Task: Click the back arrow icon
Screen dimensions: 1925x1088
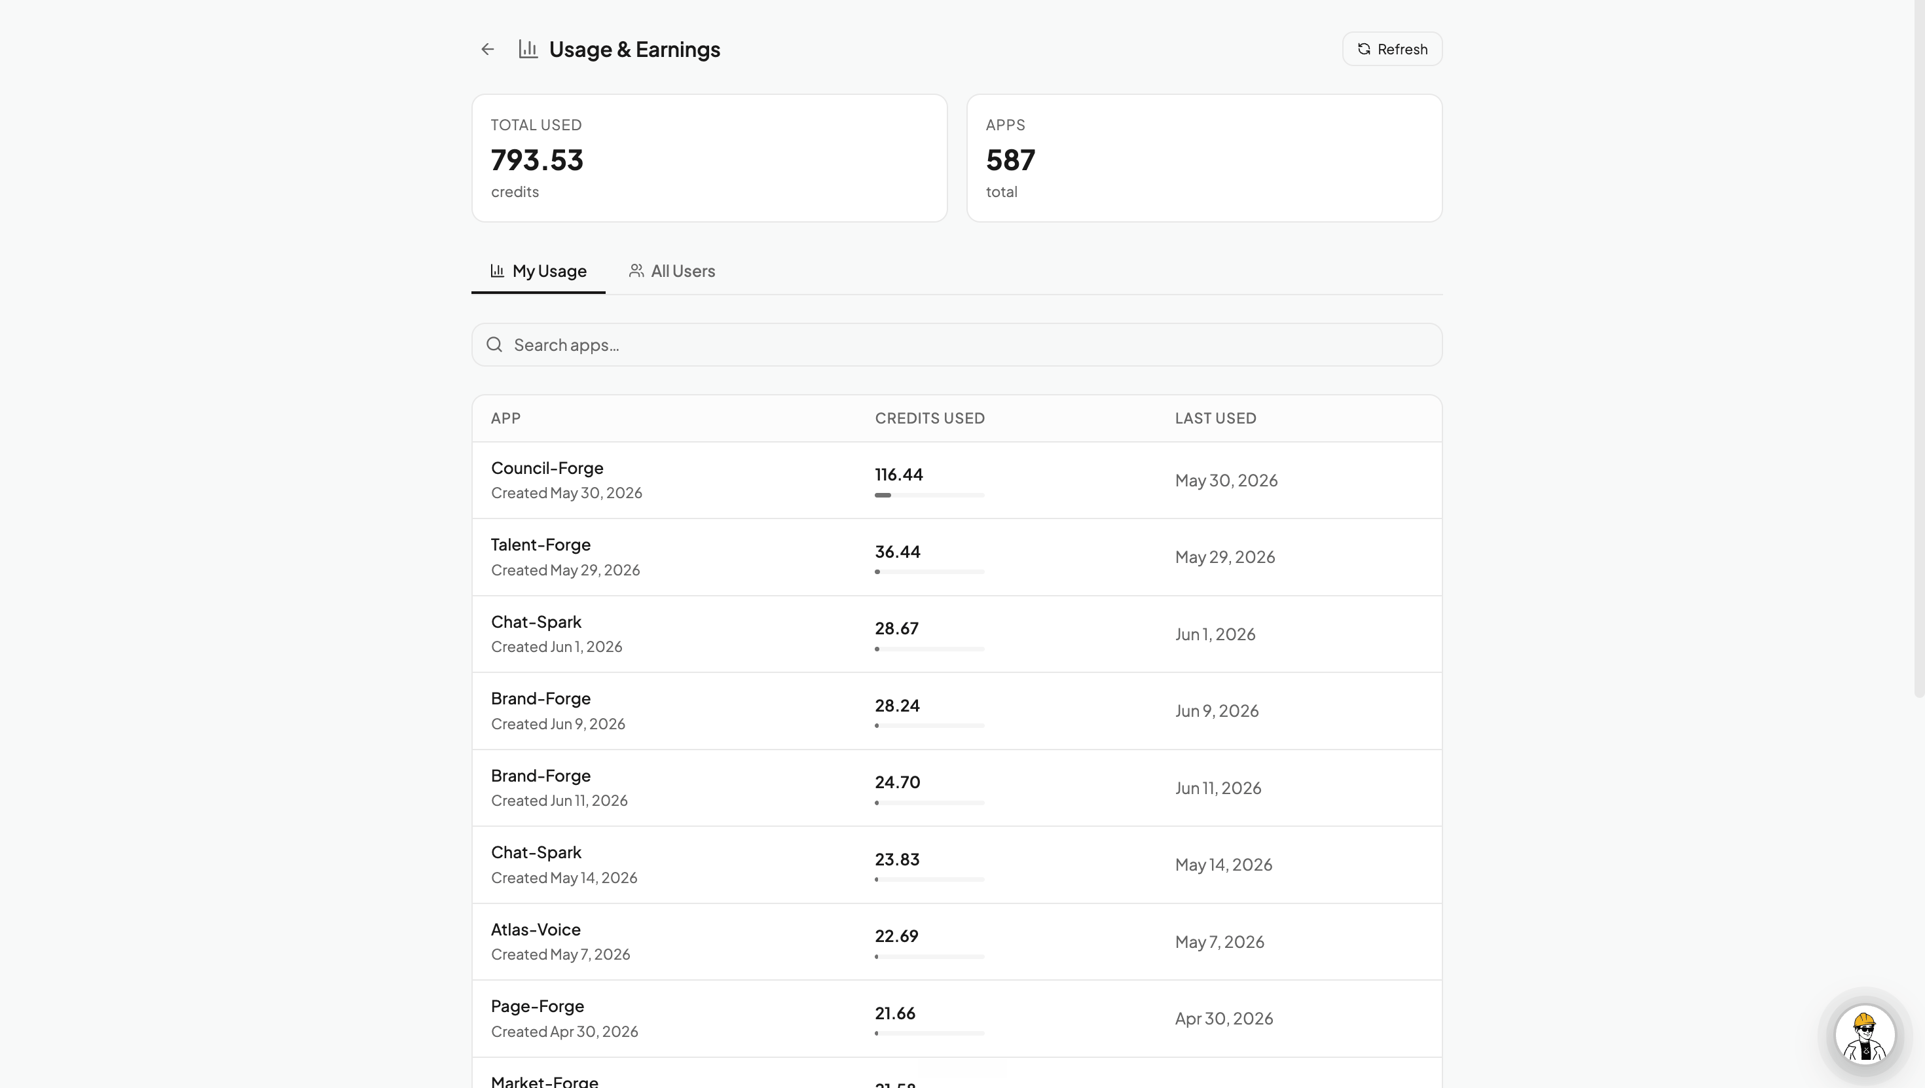Action: 487,49
